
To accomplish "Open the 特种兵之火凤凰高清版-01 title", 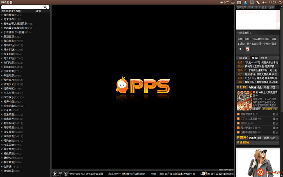I will 265,94.
